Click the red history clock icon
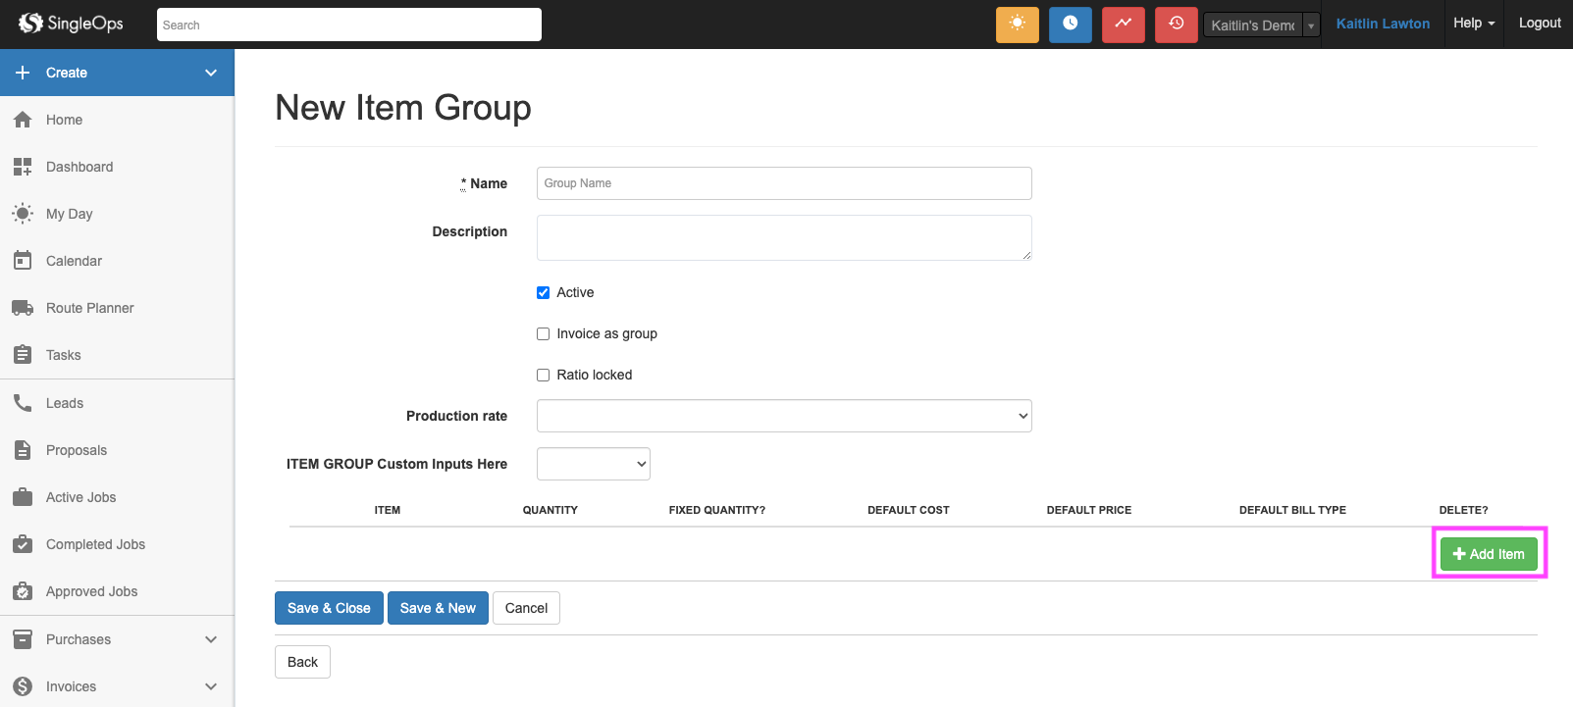 (1176, 25)
